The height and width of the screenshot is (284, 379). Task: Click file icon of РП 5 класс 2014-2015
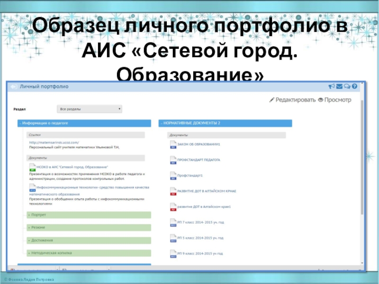[x=173, y=239]
